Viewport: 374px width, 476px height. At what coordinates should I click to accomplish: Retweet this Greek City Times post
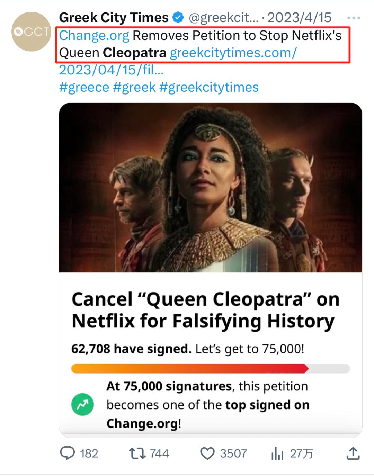tap(137, 453)
